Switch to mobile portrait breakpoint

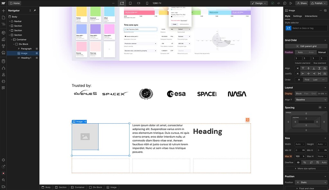tap(147, 3)
